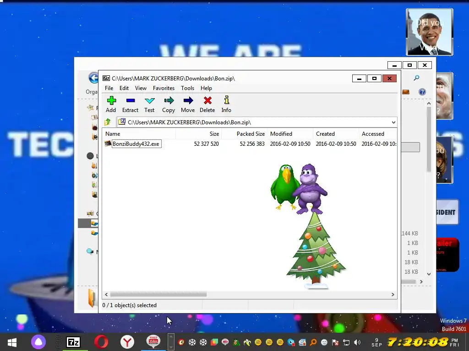Click the green Add plus icon

[111, 100]
